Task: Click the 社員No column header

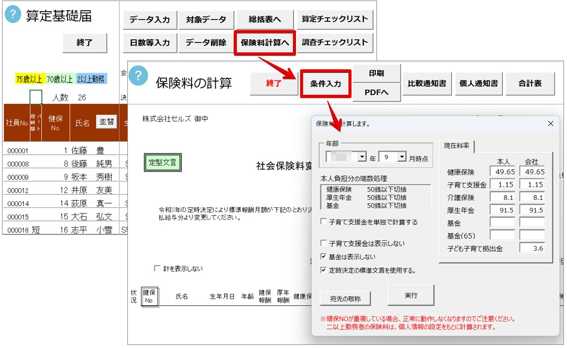Action: pyautogui.click(x=17, y=123)
